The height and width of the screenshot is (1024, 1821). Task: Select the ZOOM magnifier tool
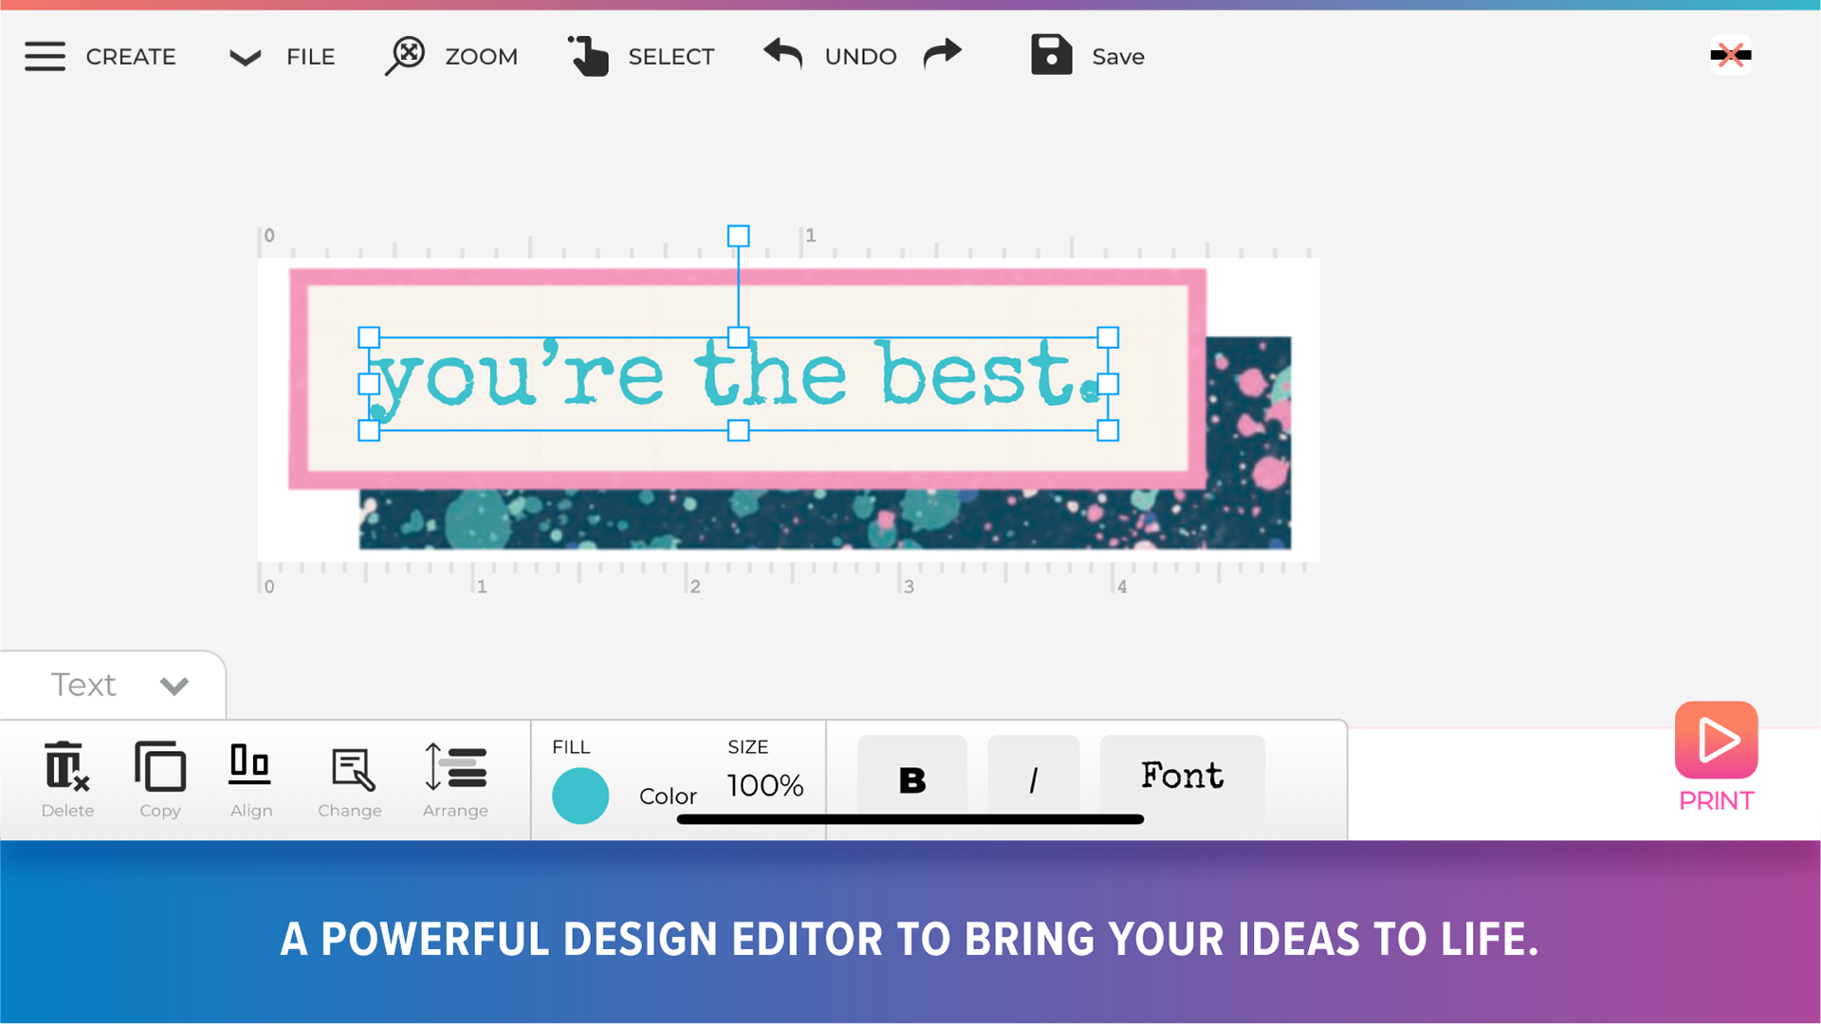(406, 56)
